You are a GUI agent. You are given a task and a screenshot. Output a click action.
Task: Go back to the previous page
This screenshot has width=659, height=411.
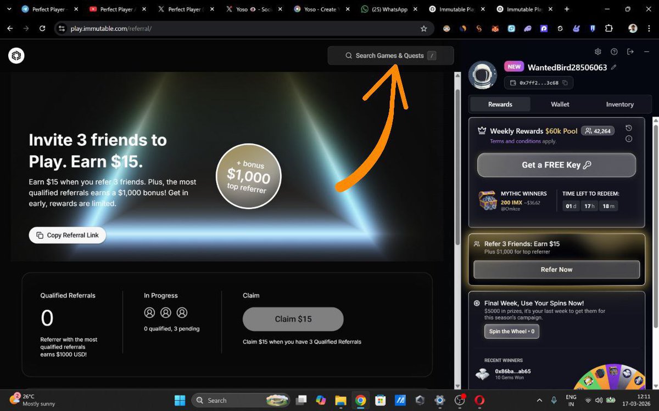(x=10, y=28)
